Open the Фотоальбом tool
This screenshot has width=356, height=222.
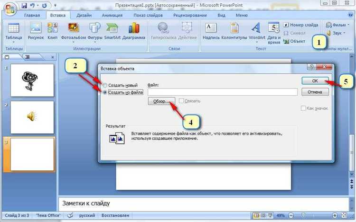click(x=73, y=32)
